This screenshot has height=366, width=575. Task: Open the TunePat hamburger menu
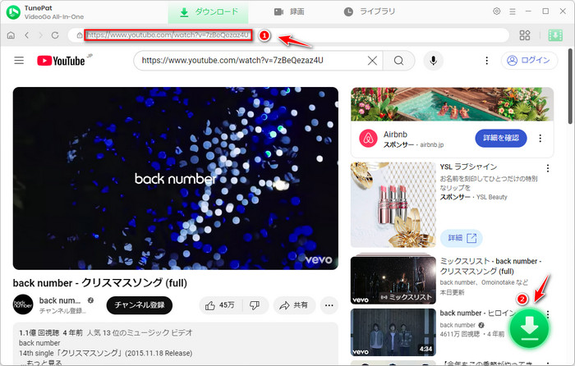(513, 11)
